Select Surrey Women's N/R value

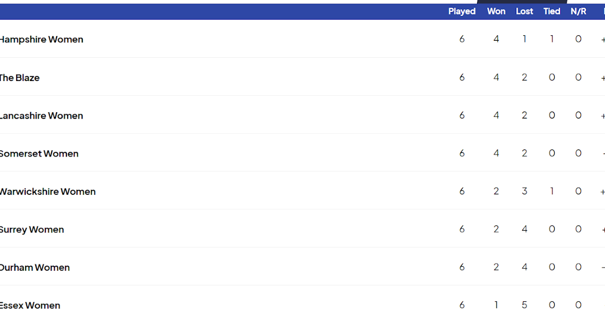(x=578, y=229)
